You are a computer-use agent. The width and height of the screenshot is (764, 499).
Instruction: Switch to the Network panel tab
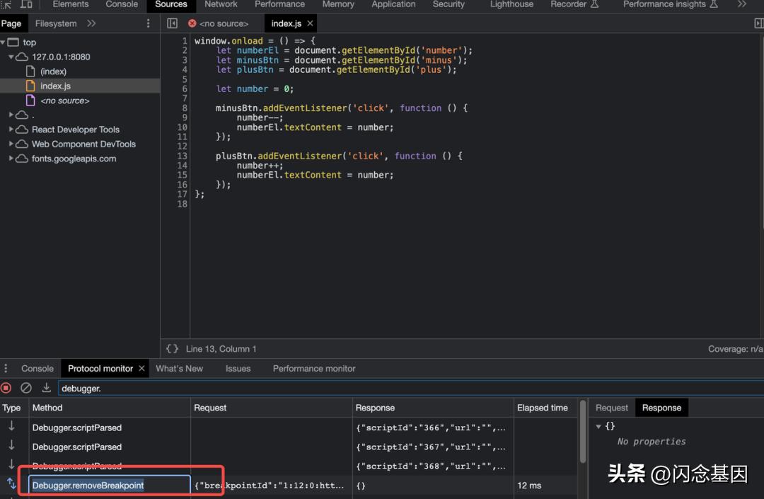[221, 4]
